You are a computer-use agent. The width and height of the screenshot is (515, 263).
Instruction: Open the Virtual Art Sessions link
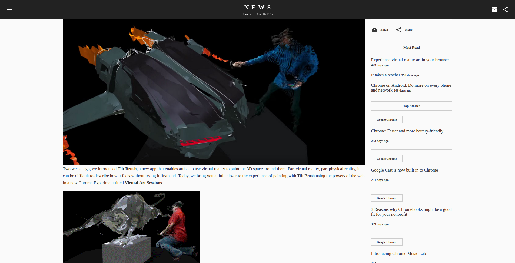click(143, 183)
